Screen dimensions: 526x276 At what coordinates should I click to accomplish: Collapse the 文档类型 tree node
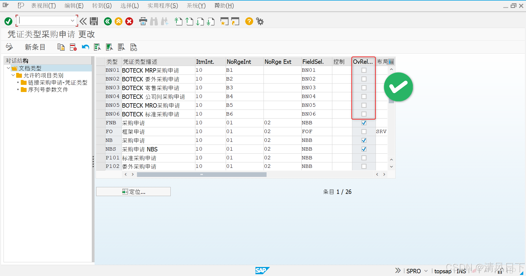pos(8,68)
